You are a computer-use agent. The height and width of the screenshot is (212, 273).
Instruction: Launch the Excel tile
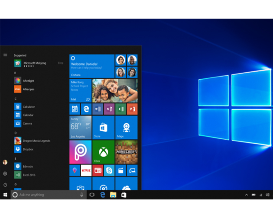120,109
